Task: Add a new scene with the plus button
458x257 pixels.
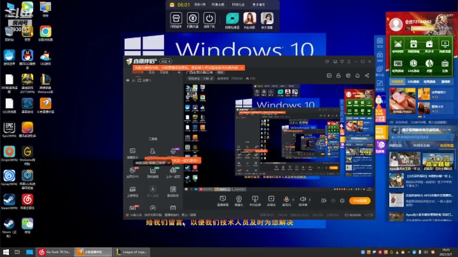Action: pos(179,72)
